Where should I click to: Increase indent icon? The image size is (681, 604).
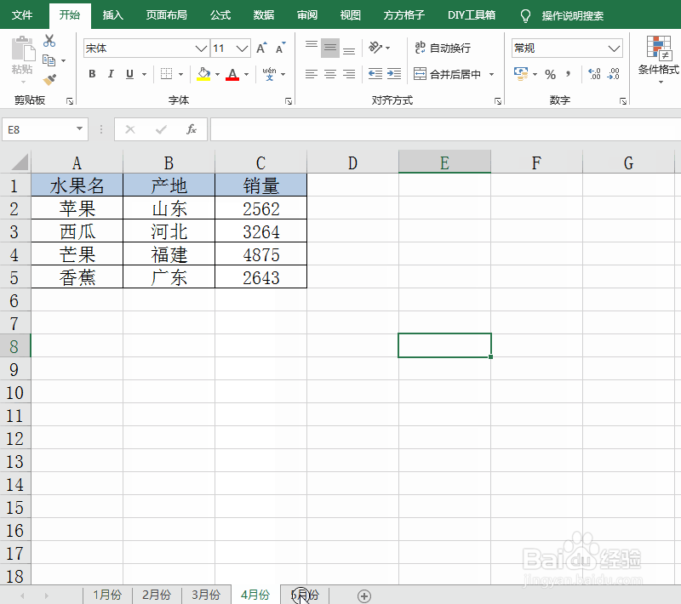tap(394, 74)
